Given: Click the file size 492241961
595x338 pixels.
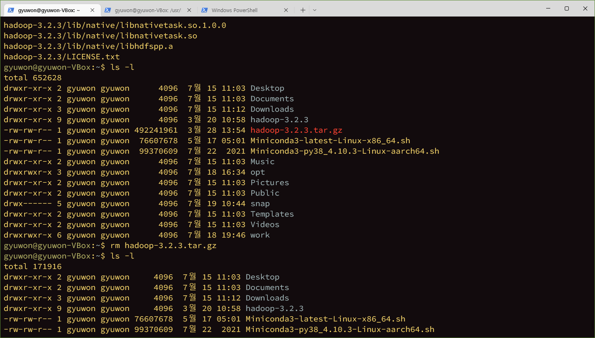Looking at the screenshot, I should (156, 130).
